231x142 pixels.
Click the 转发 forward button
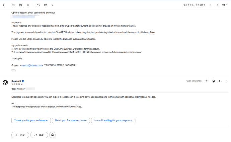39,135
